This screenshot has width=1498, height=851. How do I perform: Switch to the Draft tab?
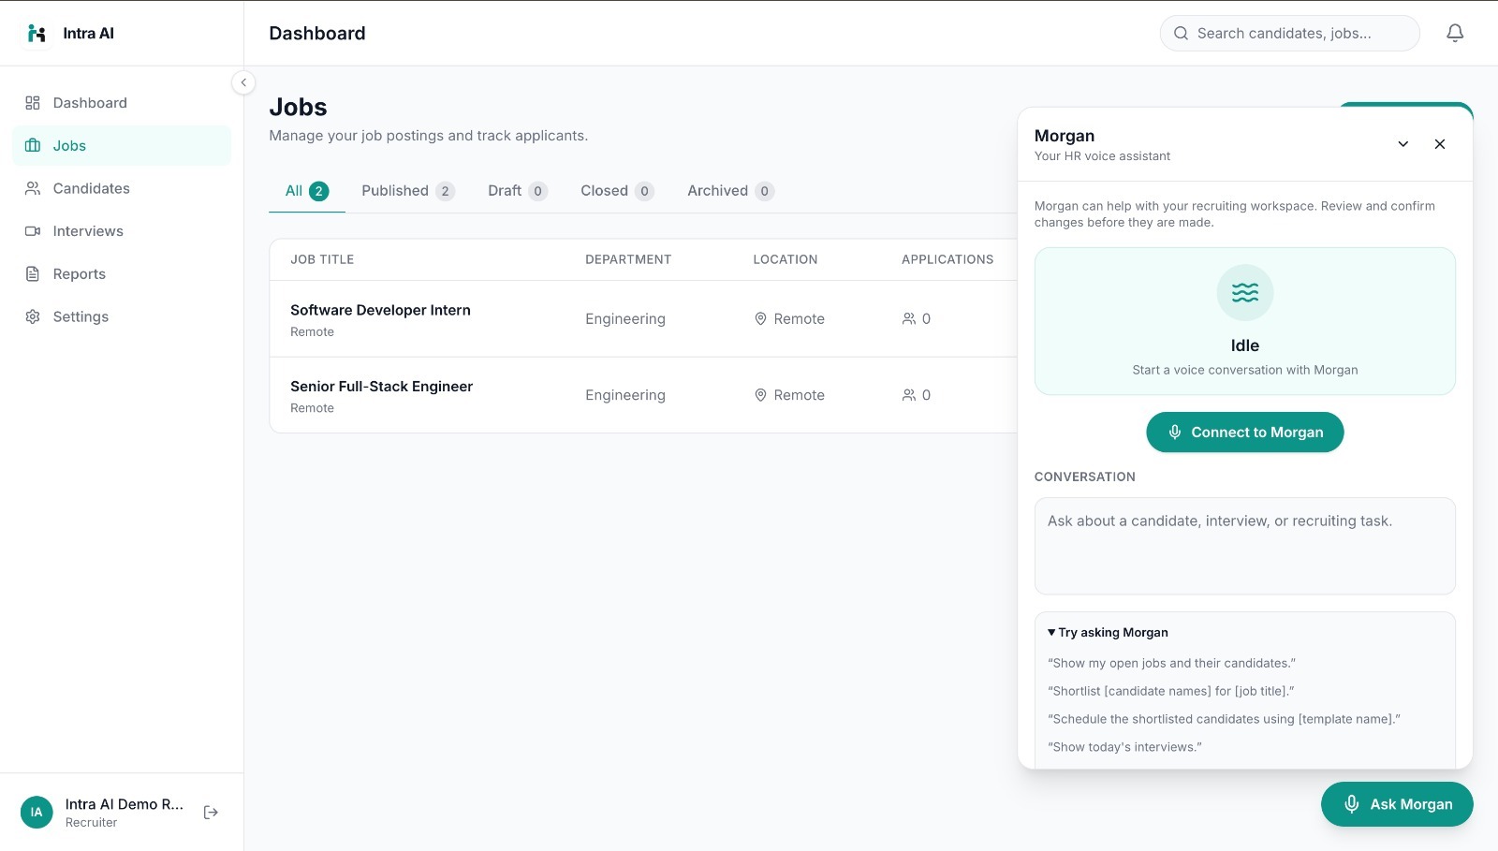click(x=517, y=191)
